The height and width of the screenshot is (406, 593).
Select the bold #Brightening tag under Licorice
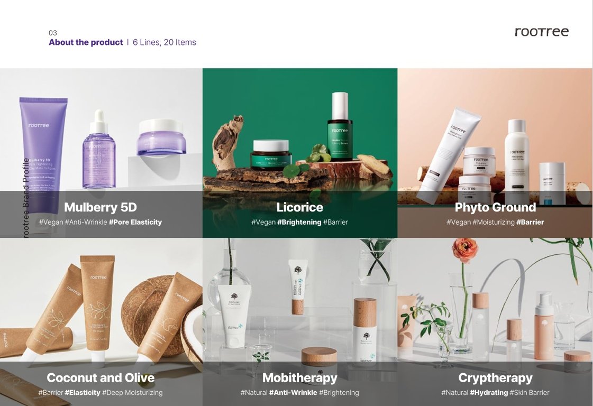299,222
